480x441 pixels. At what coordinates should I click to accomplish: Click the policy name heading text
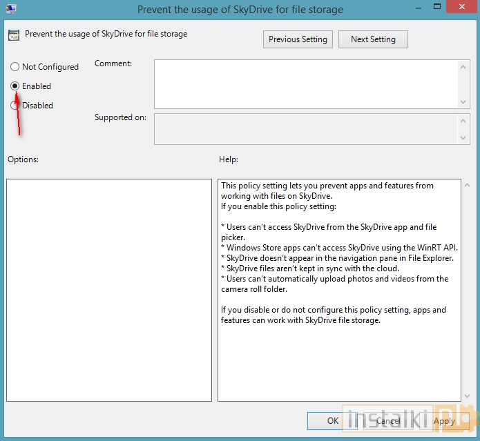tap(106, 34)
